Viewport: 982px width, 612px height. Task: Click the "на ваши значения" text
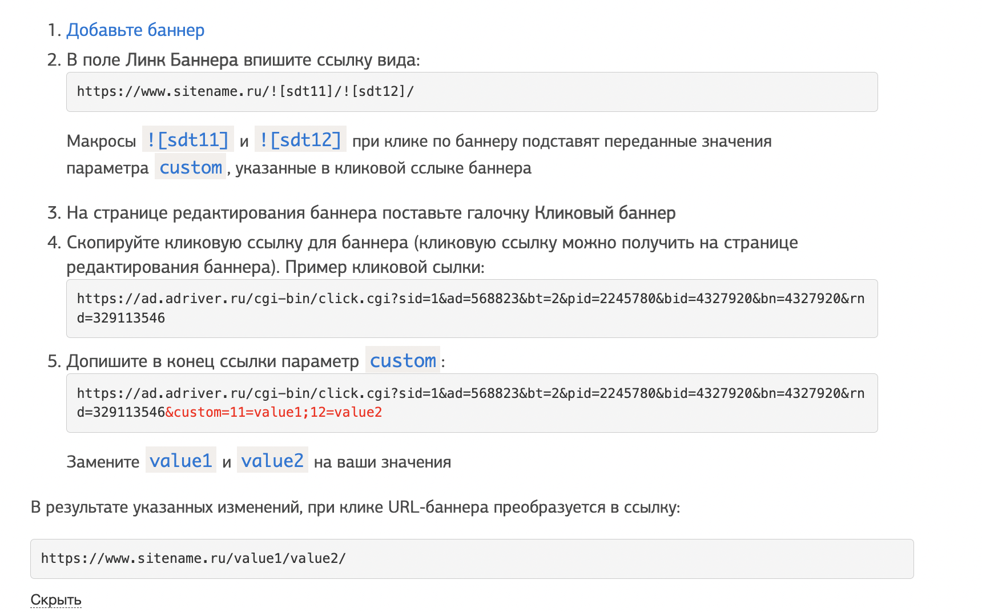point(382,462)
